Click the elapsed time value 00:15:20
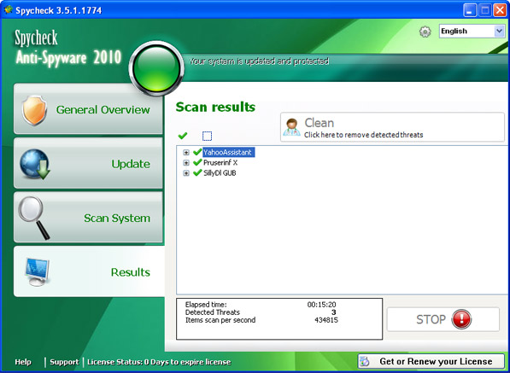The image size is (510, 373). (321, 305)
